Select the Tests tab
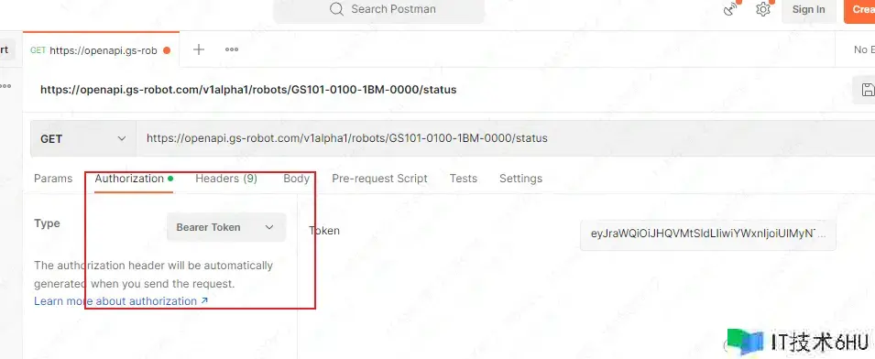The height and width of the screenshot is (359, 875). [464, 179]
